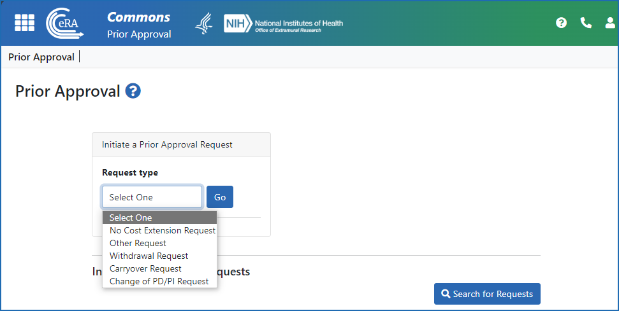Click the Commons Prior Approval header title
The width and height of the screenshot is (619, 311).
(x=138, y=25)
